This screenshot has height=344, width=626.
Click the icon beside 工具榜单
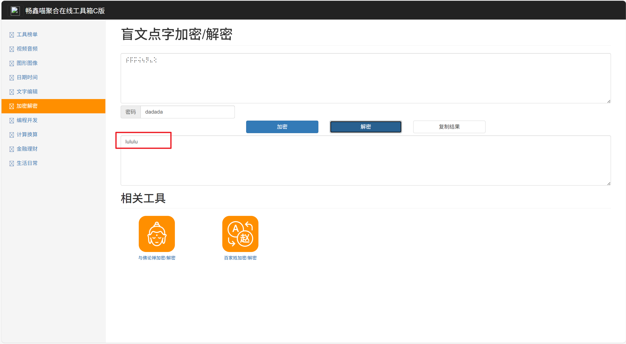[x=12, y=35]
